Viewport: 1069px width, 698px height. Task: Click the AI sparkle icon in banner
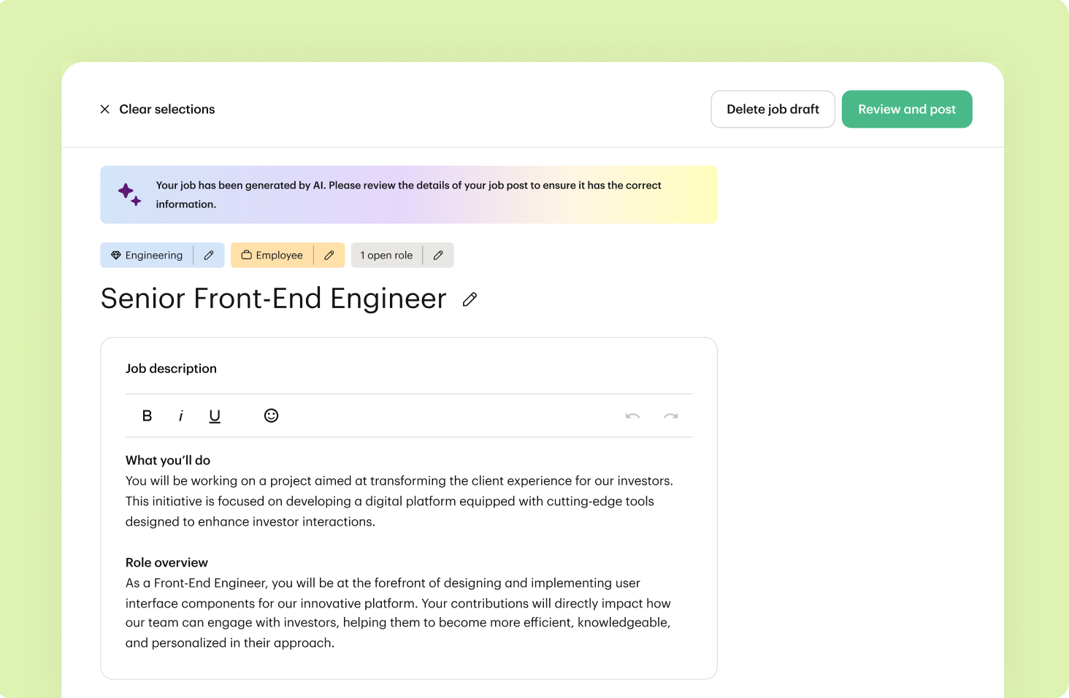129,194
